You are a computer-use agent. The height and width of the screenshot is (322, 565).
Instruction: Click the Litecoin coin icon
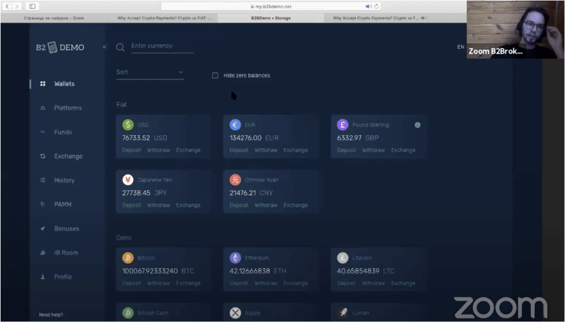pyautogui.click(x=343, y=258)
